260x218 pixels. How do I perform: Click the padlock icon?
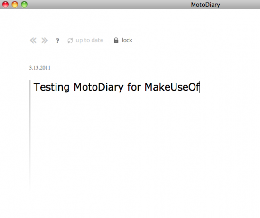tap(116, 40)
